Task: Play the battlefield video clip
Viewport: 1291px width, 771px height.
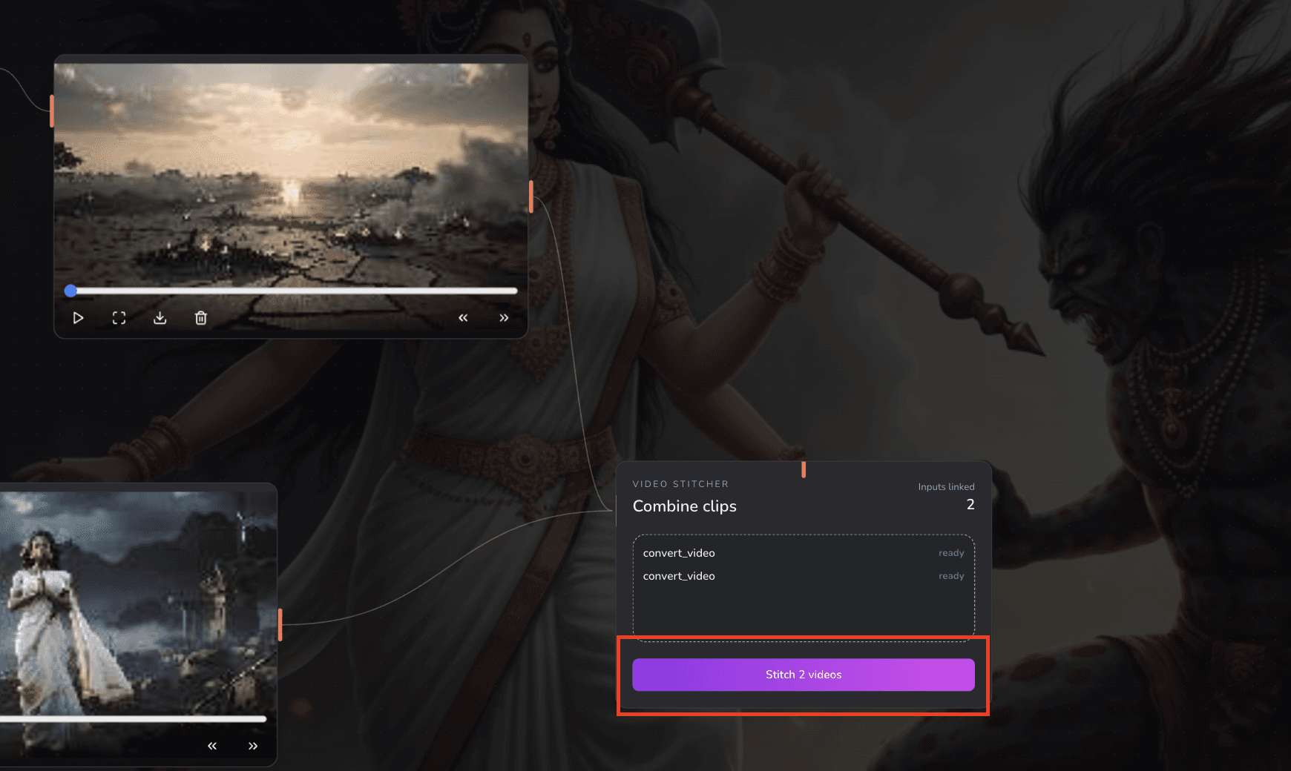Action: (x=78, y=318)
